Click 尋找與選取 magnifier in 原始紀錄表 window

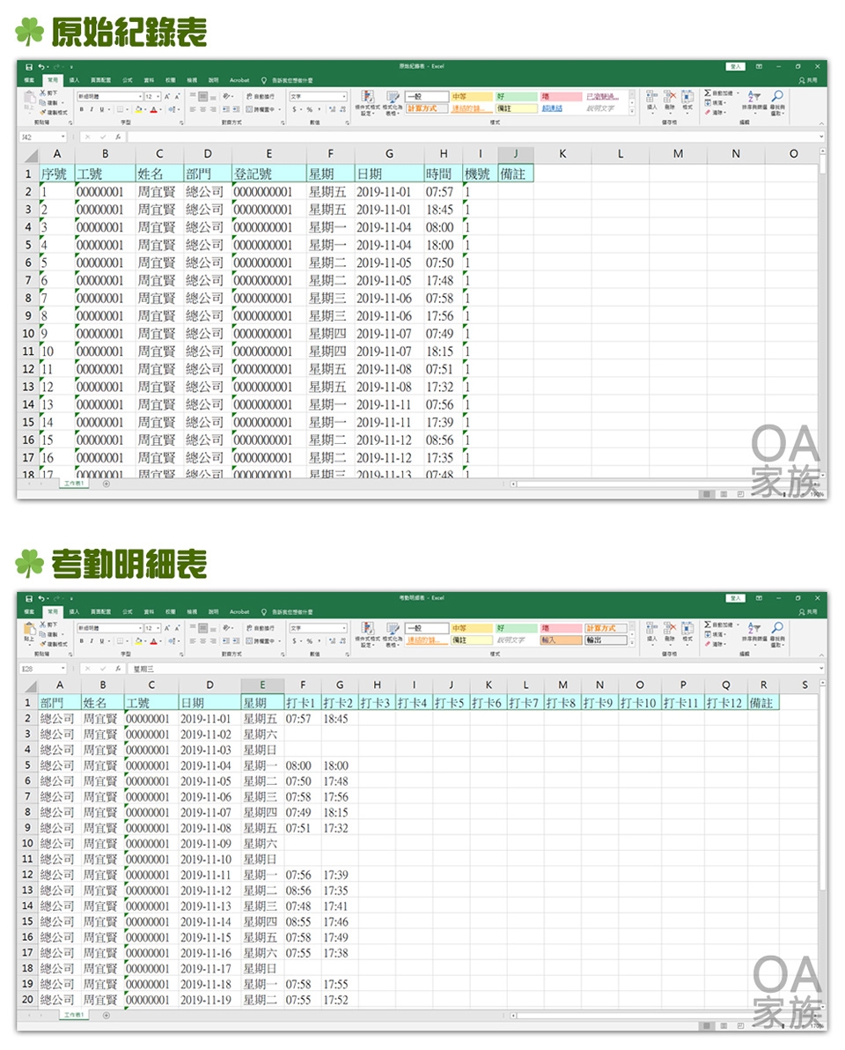pos(777,99)
